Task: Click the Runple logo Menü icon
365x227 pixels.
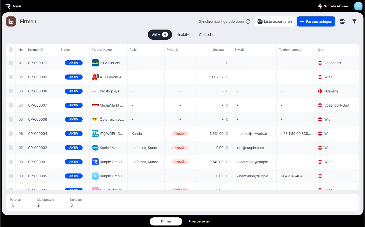Action: point(8,6)
